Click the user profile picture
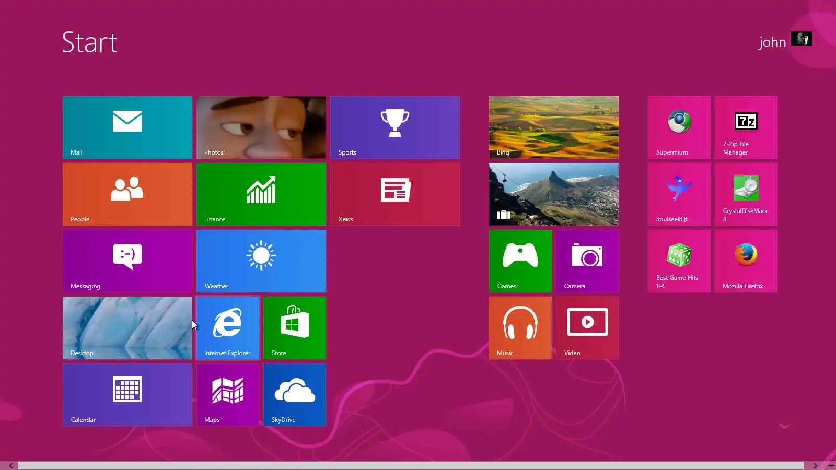 (801, 39)
